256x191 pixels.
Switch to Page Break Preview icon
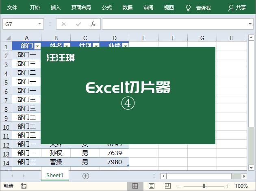click(168, 186)
